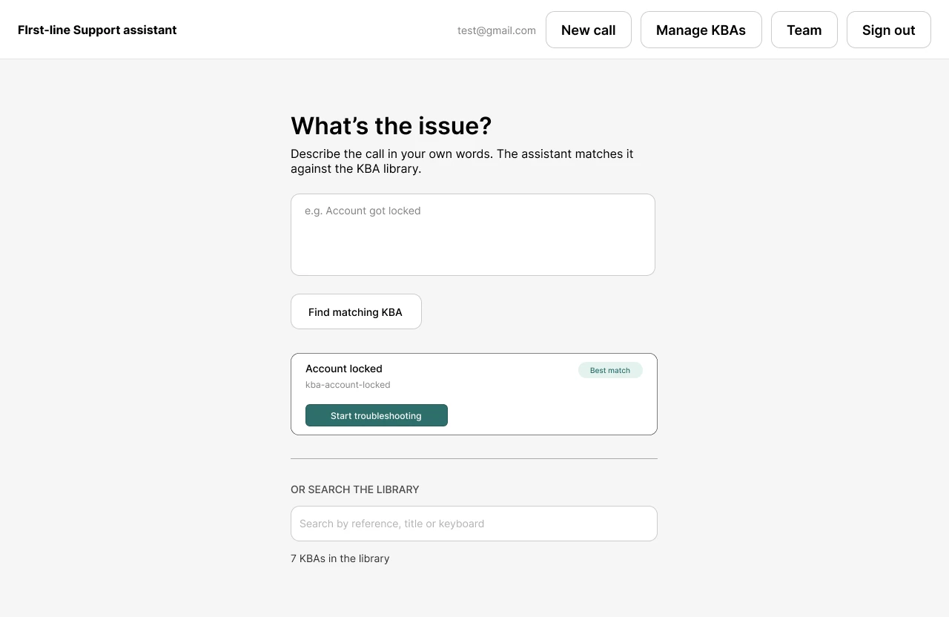Click the OR SEARCH THE LIBRARY label

[x=355, y=489]
